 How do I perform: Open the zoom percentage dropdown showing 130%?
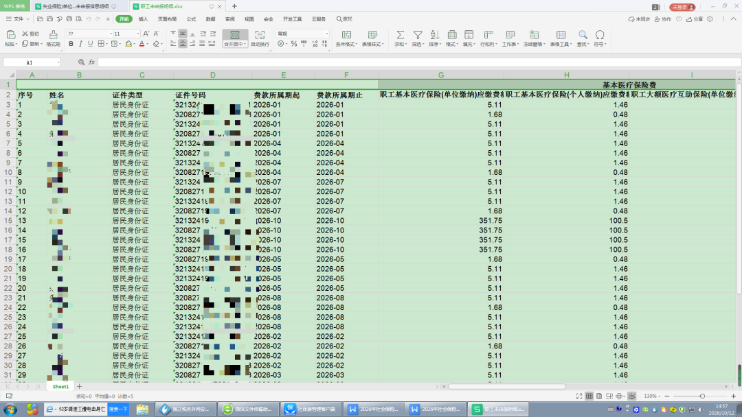click(x=652, y=396)
